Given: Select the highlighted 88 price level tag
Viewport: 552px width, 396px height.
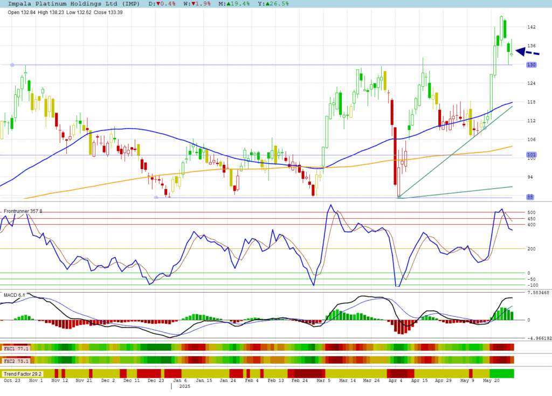Looking at the screenshot, I should click(x=530, y=197).
